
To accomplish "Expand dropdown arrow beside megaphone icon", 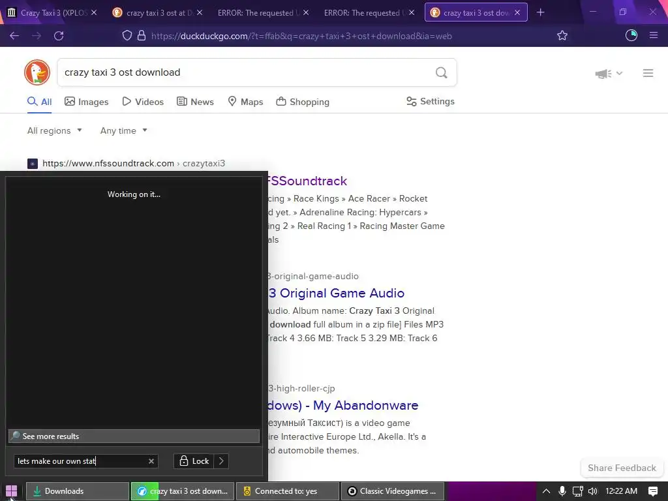I will coord(620,73).
